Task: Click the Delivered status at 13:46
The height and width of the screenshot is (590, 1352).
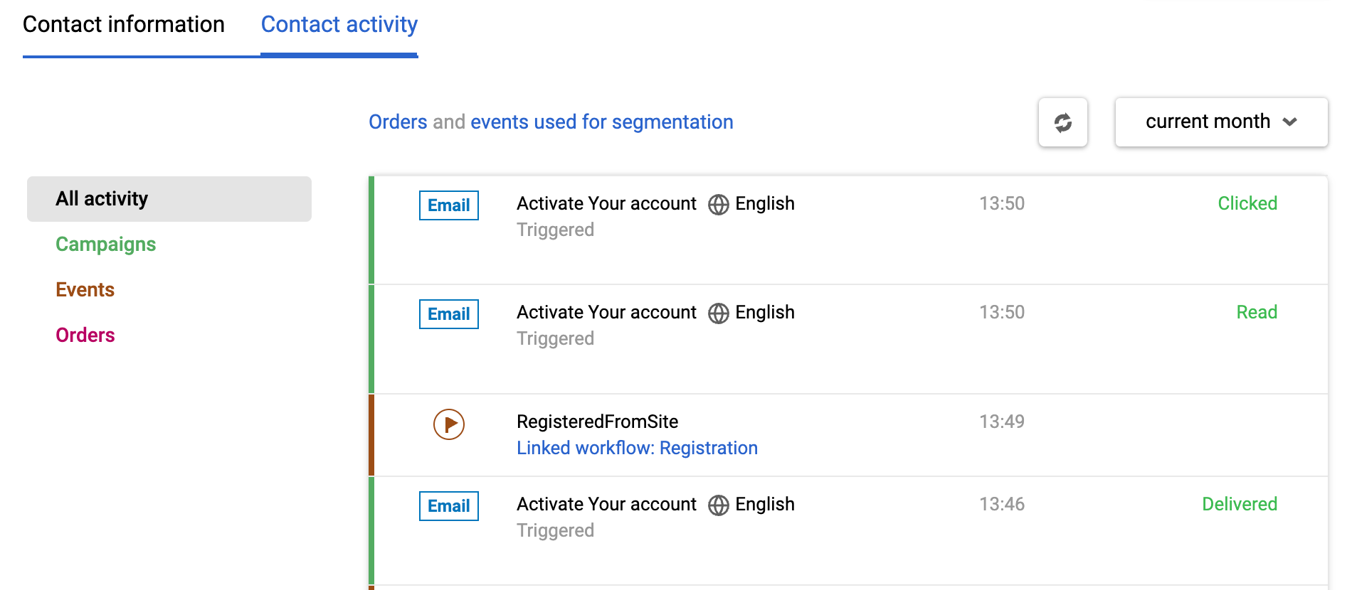Action: [1239, 505]
